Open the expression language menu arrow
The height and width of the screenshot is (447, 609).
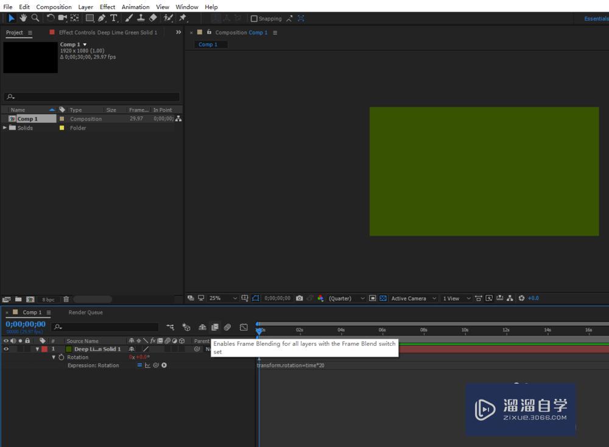164,365
